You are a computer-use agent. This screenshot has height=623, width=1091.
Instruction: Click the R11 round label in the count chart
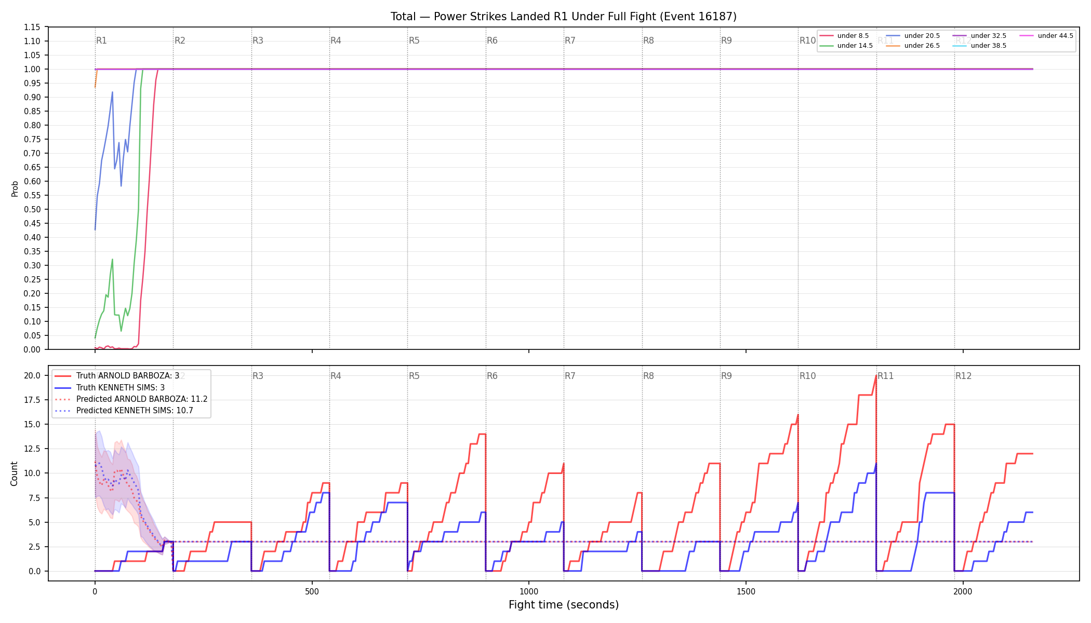(x=886, y=376)
